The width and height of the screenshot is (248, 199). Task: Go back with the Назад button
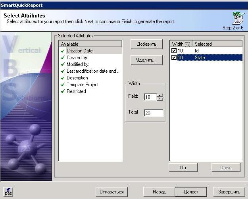click(159, 192)
